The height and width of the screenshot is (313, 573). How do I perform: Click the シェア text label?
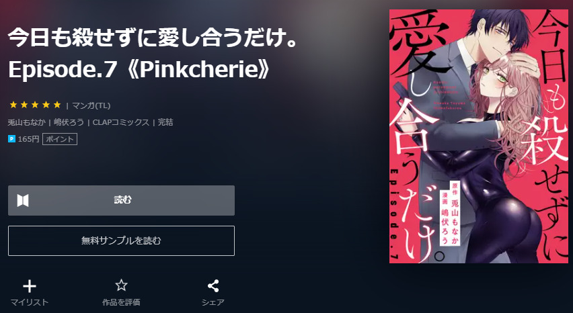[213, 302]
